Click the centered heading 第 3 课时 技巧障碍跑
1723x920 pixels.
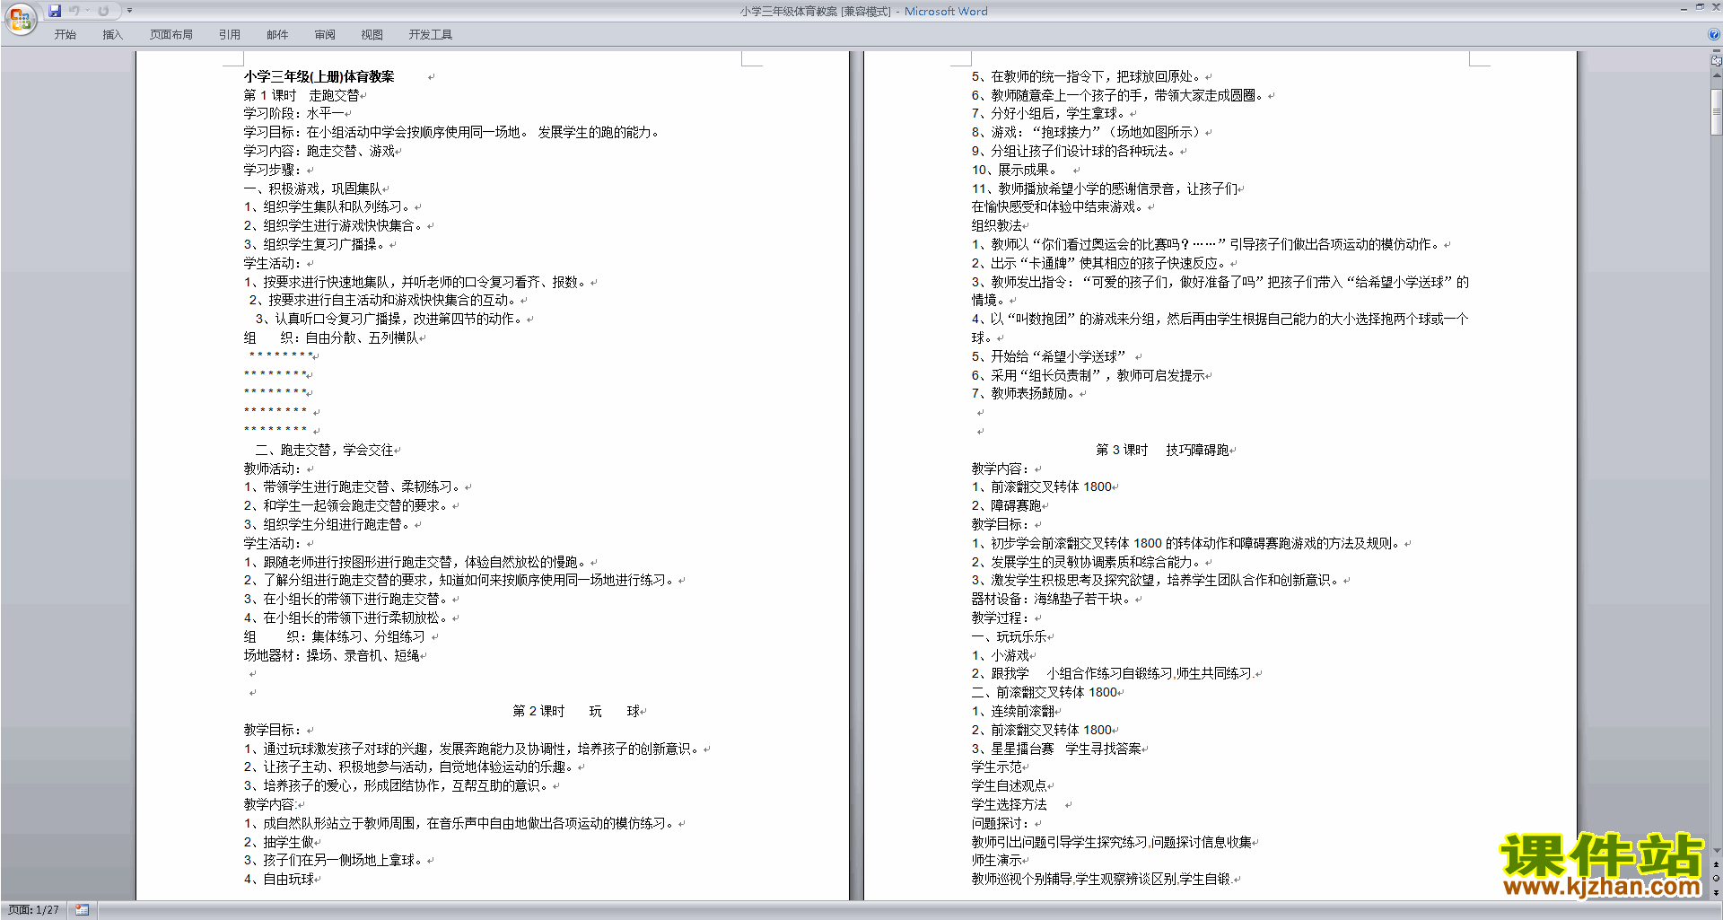1162,450
